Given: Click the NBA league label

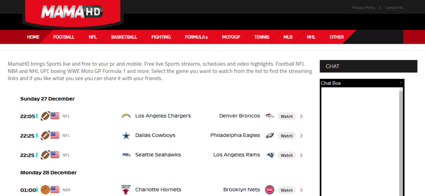Looking at the screenshot, I should (66, 190).
